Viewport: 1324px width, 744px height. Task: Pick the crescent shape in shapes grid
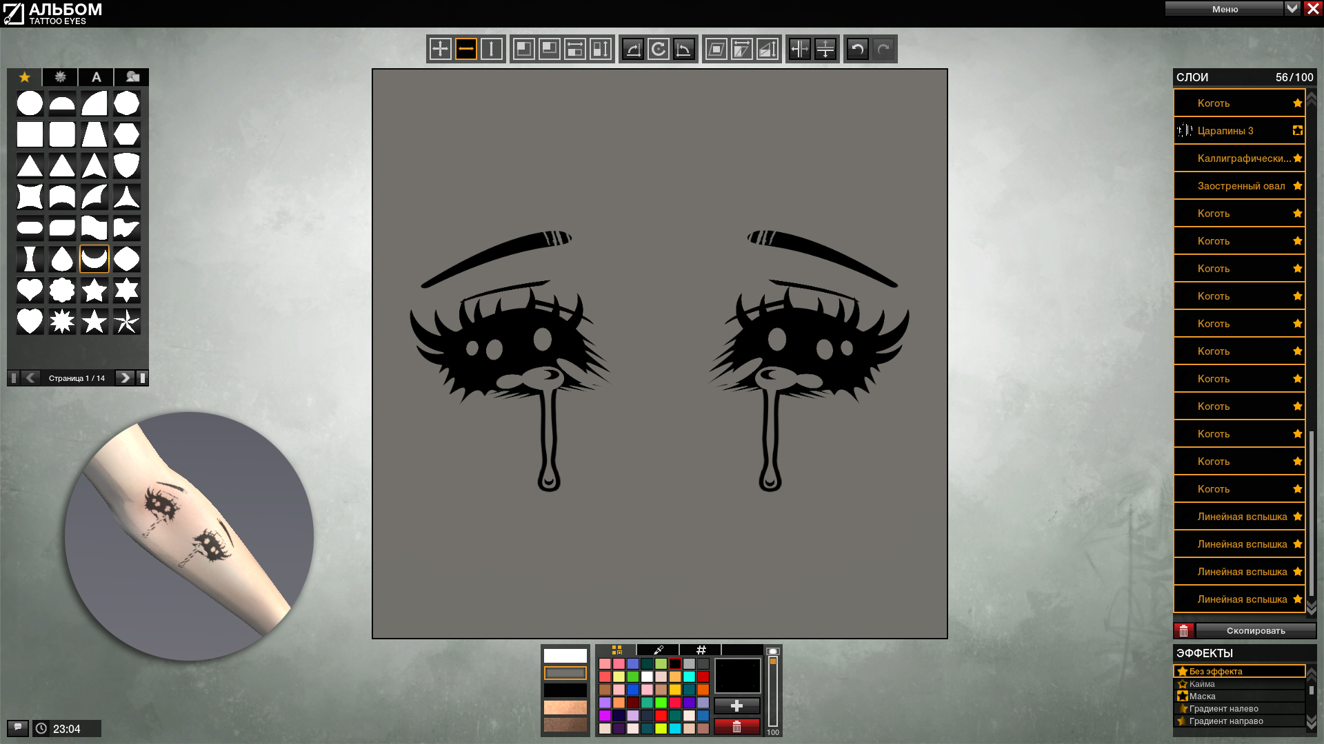pos(94,259)
